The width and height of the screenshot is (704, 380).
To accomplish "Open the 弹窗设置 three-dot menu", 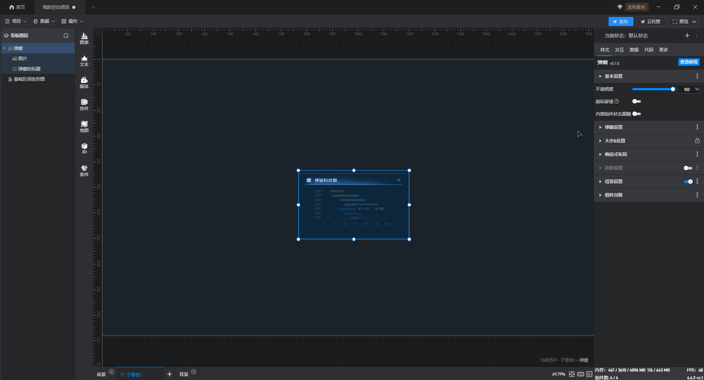I will point(697,127).
